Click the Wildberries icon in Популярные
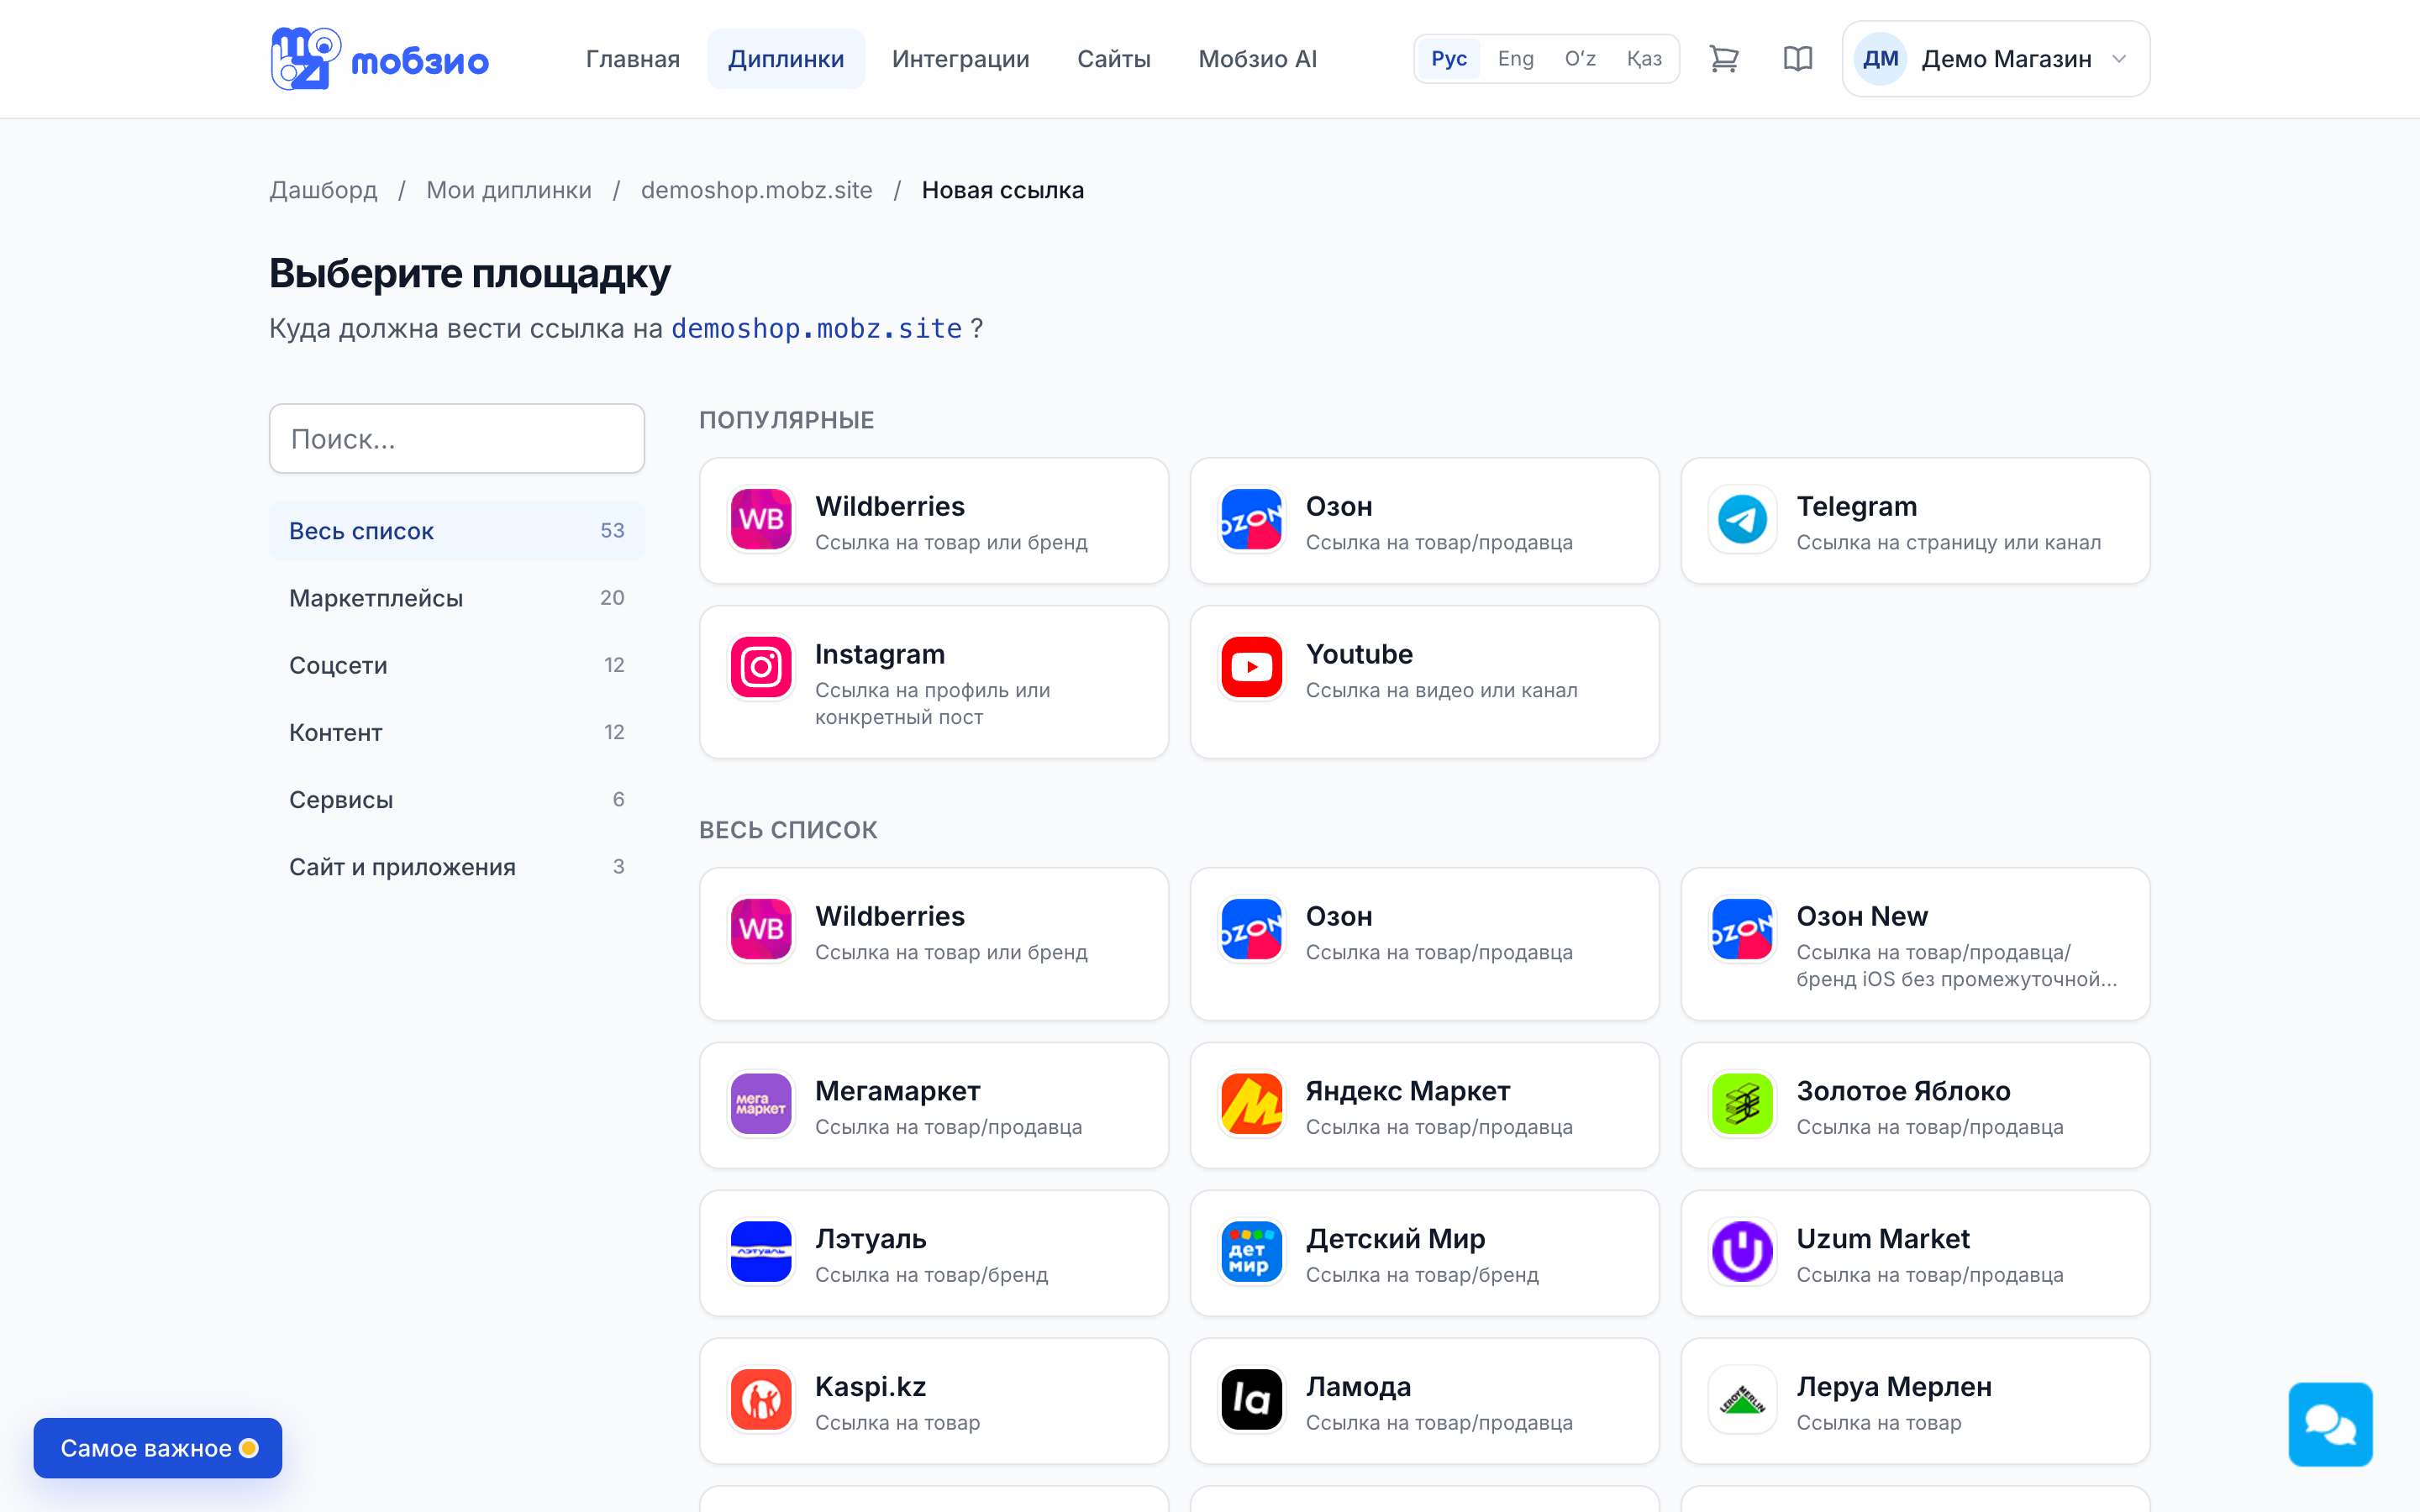Viewport: 2420px width, 1512px height. [x=761, y=520]
